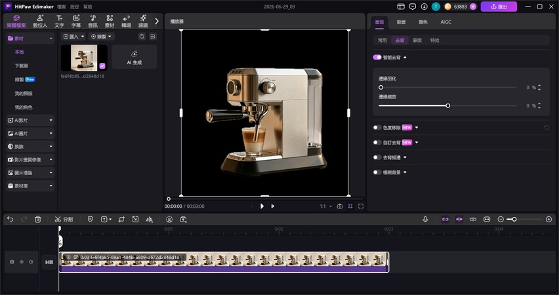
Task: Open the user avatar T account icon
Action: coord(436,7)
